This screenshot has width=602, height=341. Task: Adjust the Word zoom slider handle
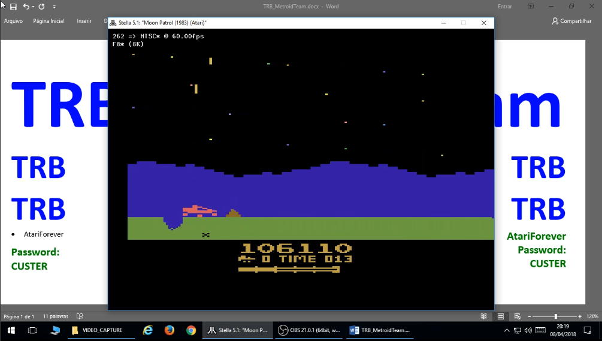coord(555,316)
